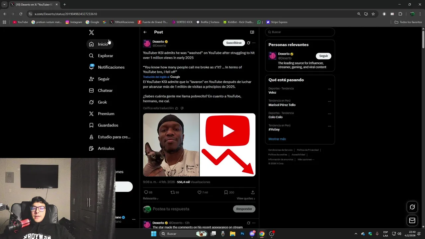Open Stripe Express bookmark
Screen dimensions: 425x239
tap(277, 22)
